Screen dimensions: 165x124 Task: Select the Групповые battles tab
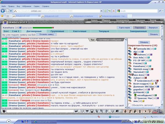(57, 31)
